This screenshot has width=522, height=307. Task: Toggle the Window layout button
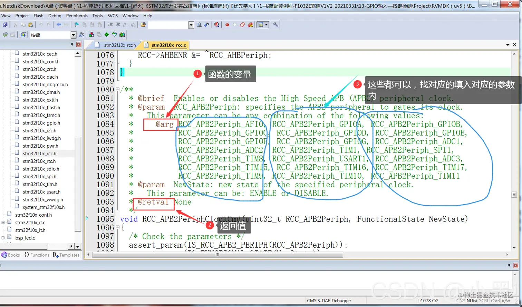pos(261,25)
